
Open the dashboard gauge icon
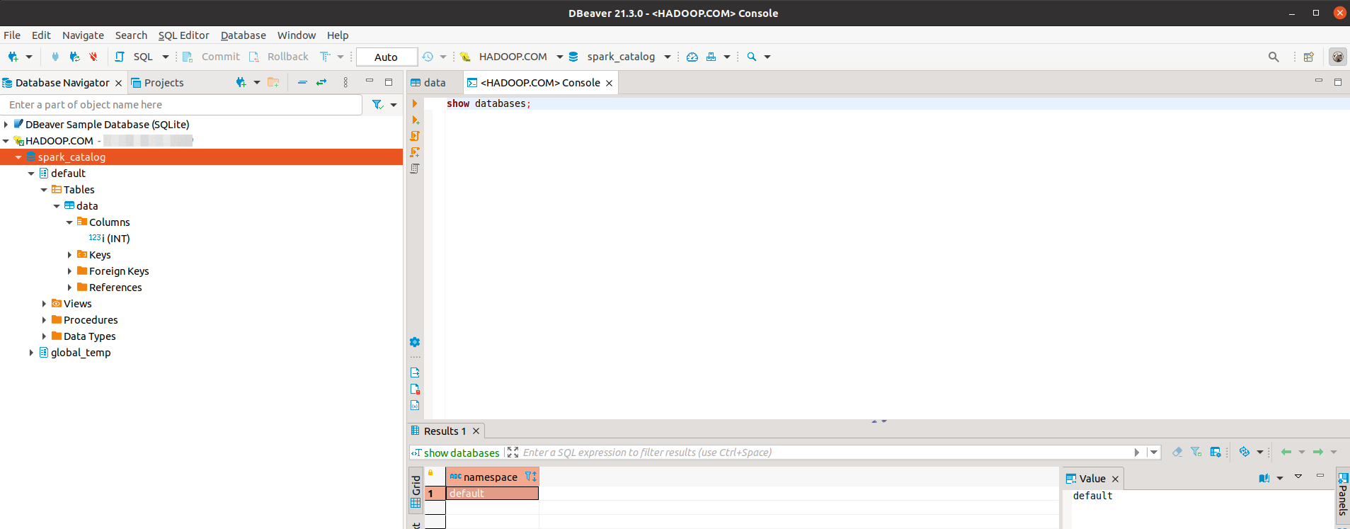click(x=692, y=57)
